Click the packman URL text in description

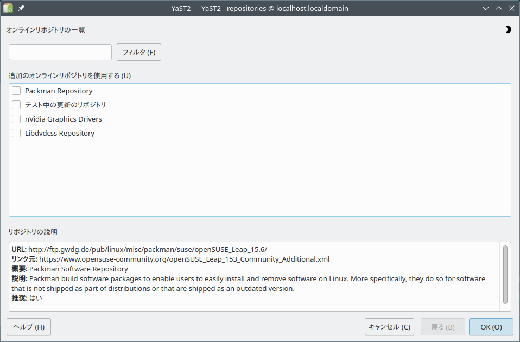pos(148,249)
